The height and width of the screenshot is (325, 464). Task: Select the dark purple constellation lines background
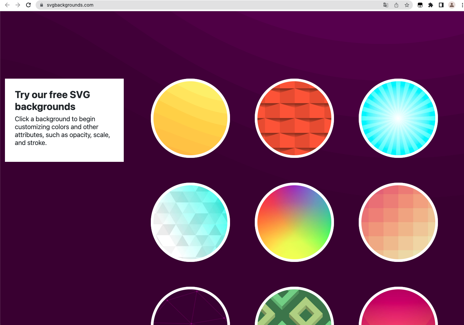[x=190, y=307]
